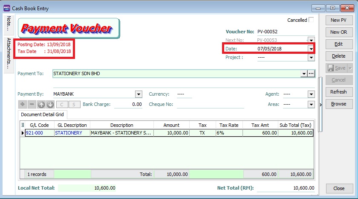The width and height of the screenshot is (358, 199).
Task: Open the Date picker dropdown
Action: [x=311, y=49]
